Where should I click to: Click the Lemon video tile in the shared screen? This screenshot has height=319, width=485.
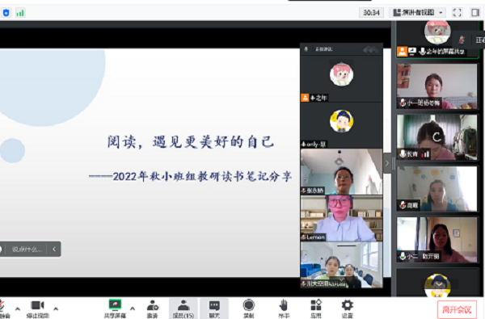[341, 218]
